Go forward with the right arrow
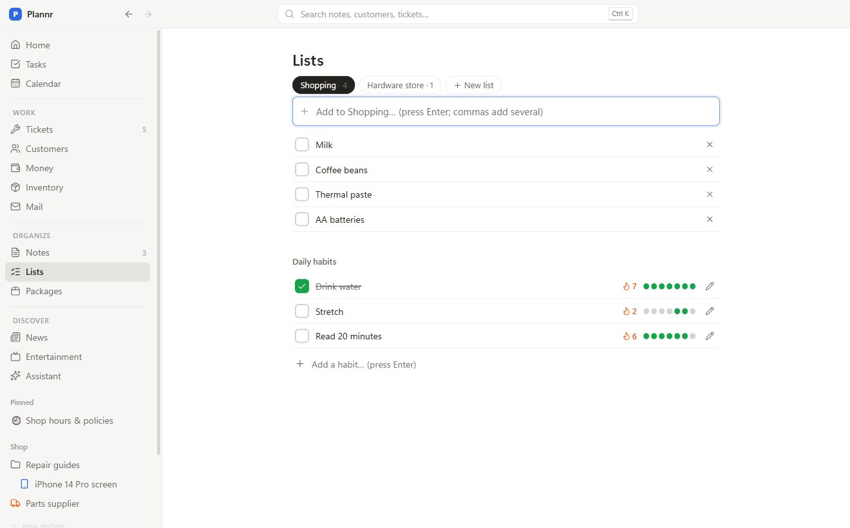850x528 pixels. coord(148,14)
